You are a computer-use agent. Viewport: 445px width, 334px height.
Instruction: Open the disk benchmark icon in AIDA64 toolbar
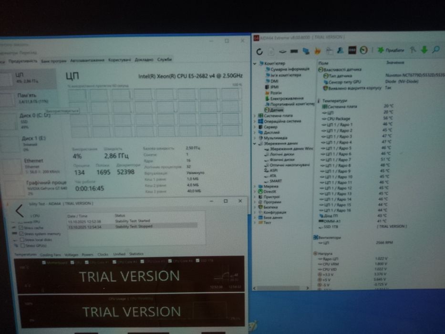click(x=282, y=52)
